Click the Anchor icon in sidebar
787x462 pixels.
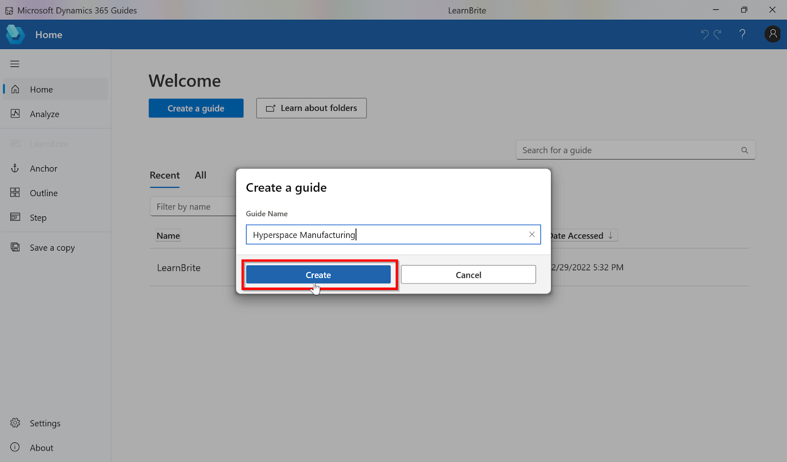(15, 168)
